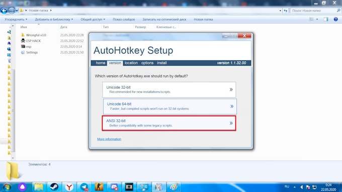342x192 pixels.
Task: Click date 21.05.2020 22:28 for Wrongful v3.0
Action: [72, 35]
